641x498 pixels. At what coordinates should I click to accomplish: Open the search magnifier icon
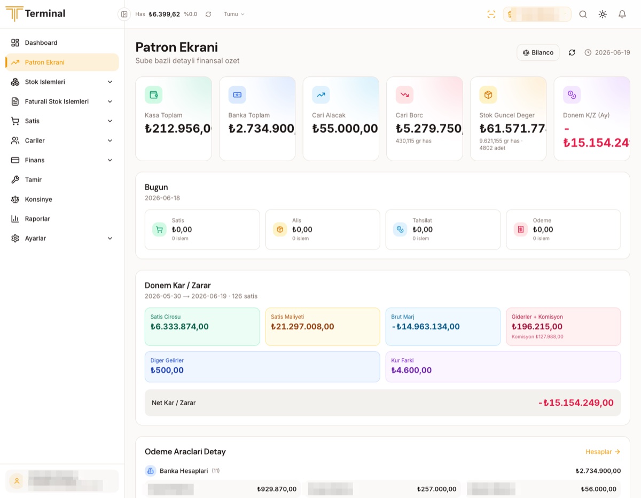583,14
